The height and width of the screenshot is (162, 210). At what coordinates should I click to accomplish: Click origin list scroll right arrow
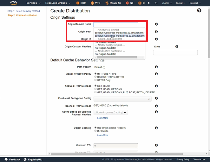(x=143, y=57)
